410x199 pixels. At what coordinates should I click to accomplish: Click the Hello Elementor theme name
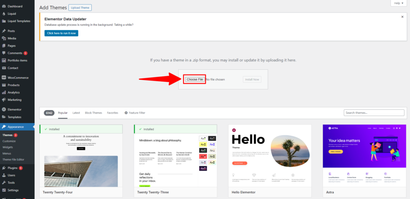[244, 192]
